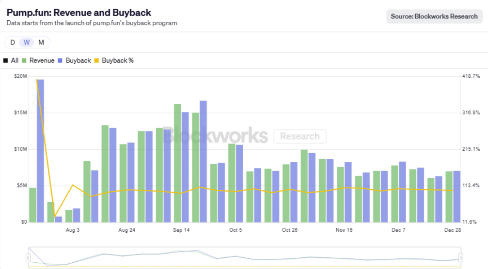Click the right handle of the range slider
Image resolution: width=488 pixels, height=269 pixels.
[x=460, y=257]
